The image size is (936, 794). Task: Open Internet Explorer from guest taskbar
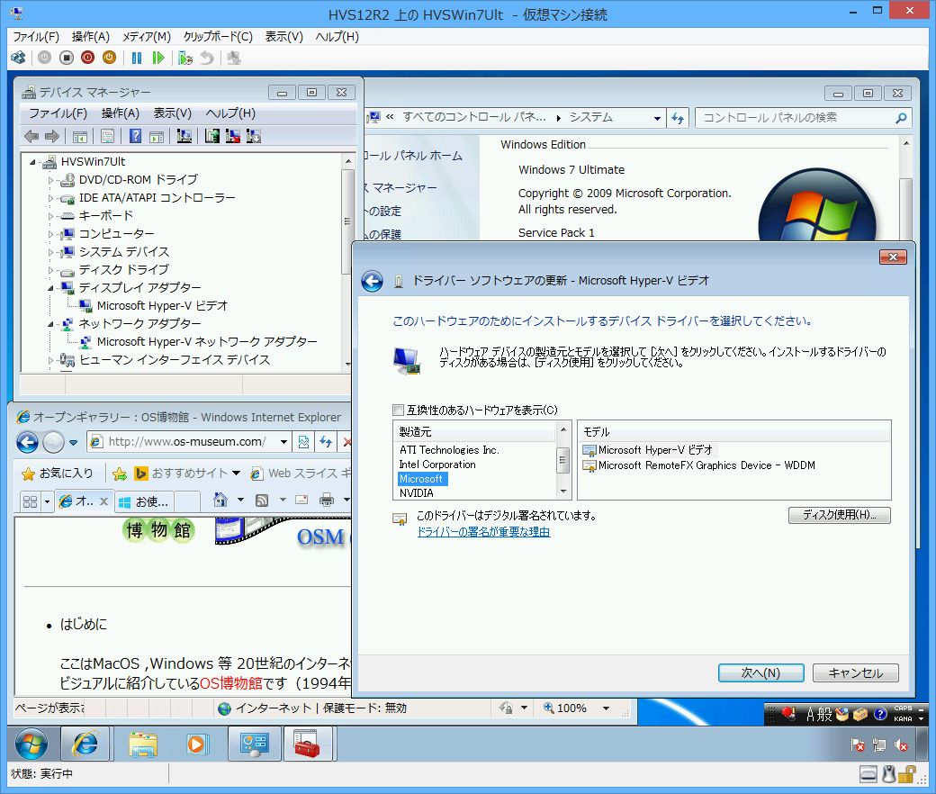[85, 744]
